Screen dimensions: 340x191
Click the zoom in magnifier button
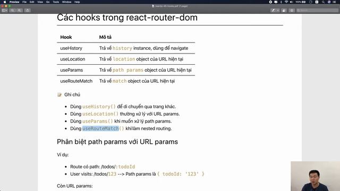coord(20,11)
